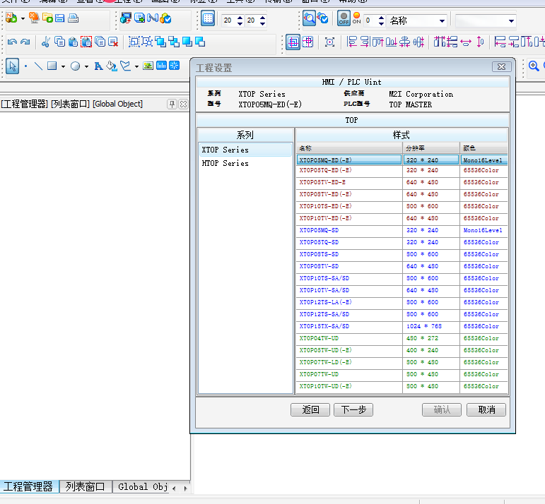Screen dimensions: 545x504
Task: Select the text 'A' tool
Action: [x=98, y=66]
